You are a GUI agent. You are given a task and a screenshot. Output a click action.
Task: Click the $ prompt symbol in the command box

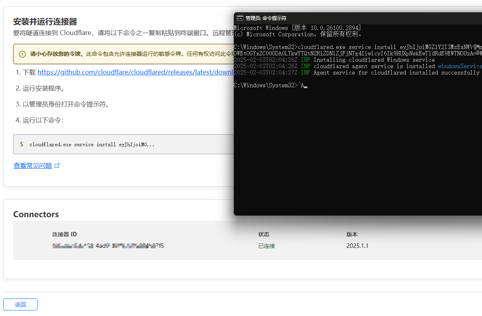[21, 144]
